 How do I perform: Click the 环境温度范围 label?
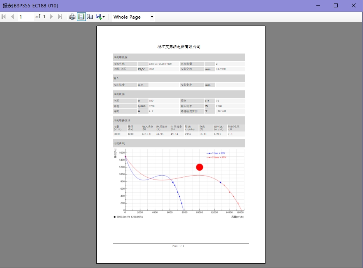189,111
